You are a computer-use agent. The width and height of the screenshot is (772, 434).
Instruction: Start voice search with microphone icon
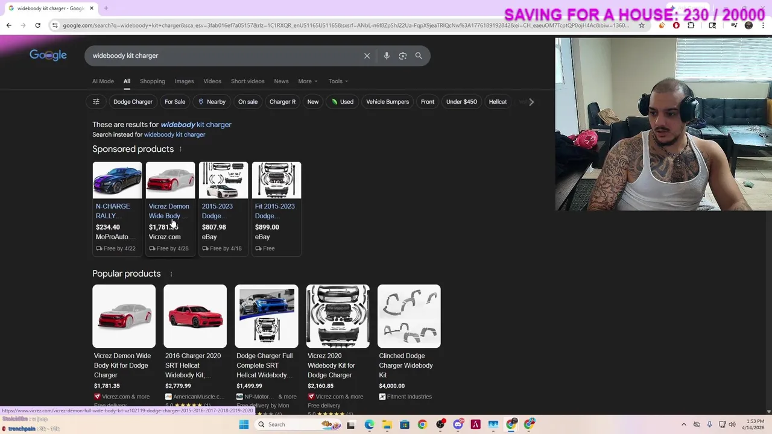(x=387, y=55)
